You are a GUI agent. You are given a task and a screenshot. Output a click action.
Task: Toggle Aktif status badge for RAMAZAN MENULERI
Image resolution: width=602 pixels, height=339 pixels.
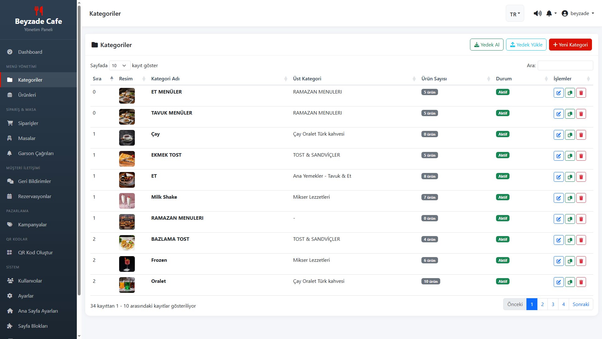(x=503, y=218)
